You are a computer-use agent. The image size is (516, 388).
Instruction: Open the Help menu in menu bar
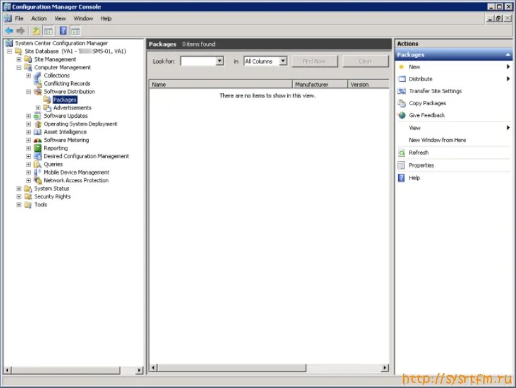click(x=106, y=18)
